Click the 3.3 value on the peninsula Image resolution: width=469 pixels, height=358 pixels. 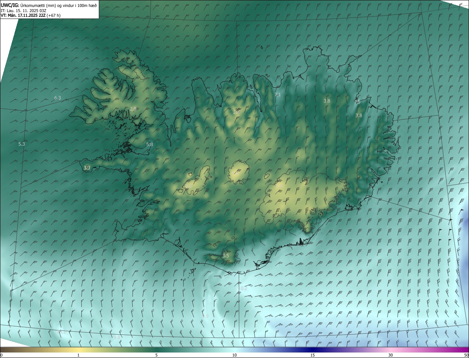[87, 168]
